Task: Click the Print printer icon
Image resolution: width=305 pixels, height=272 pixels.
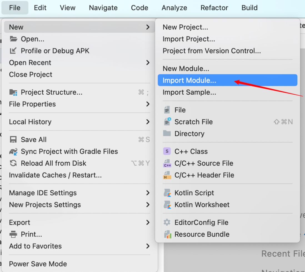Action: click(x=13, y=235)
